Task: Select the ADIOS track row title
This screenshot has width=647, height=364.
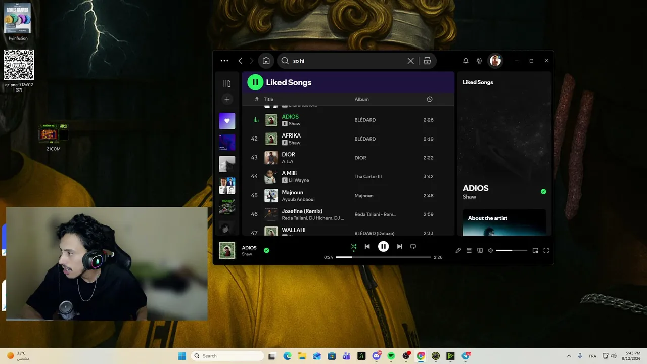Action: coord(290,117)
